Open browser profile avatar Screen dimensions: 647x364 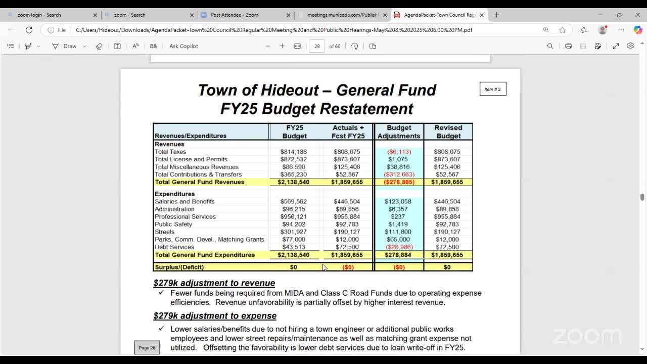[603, 30]
